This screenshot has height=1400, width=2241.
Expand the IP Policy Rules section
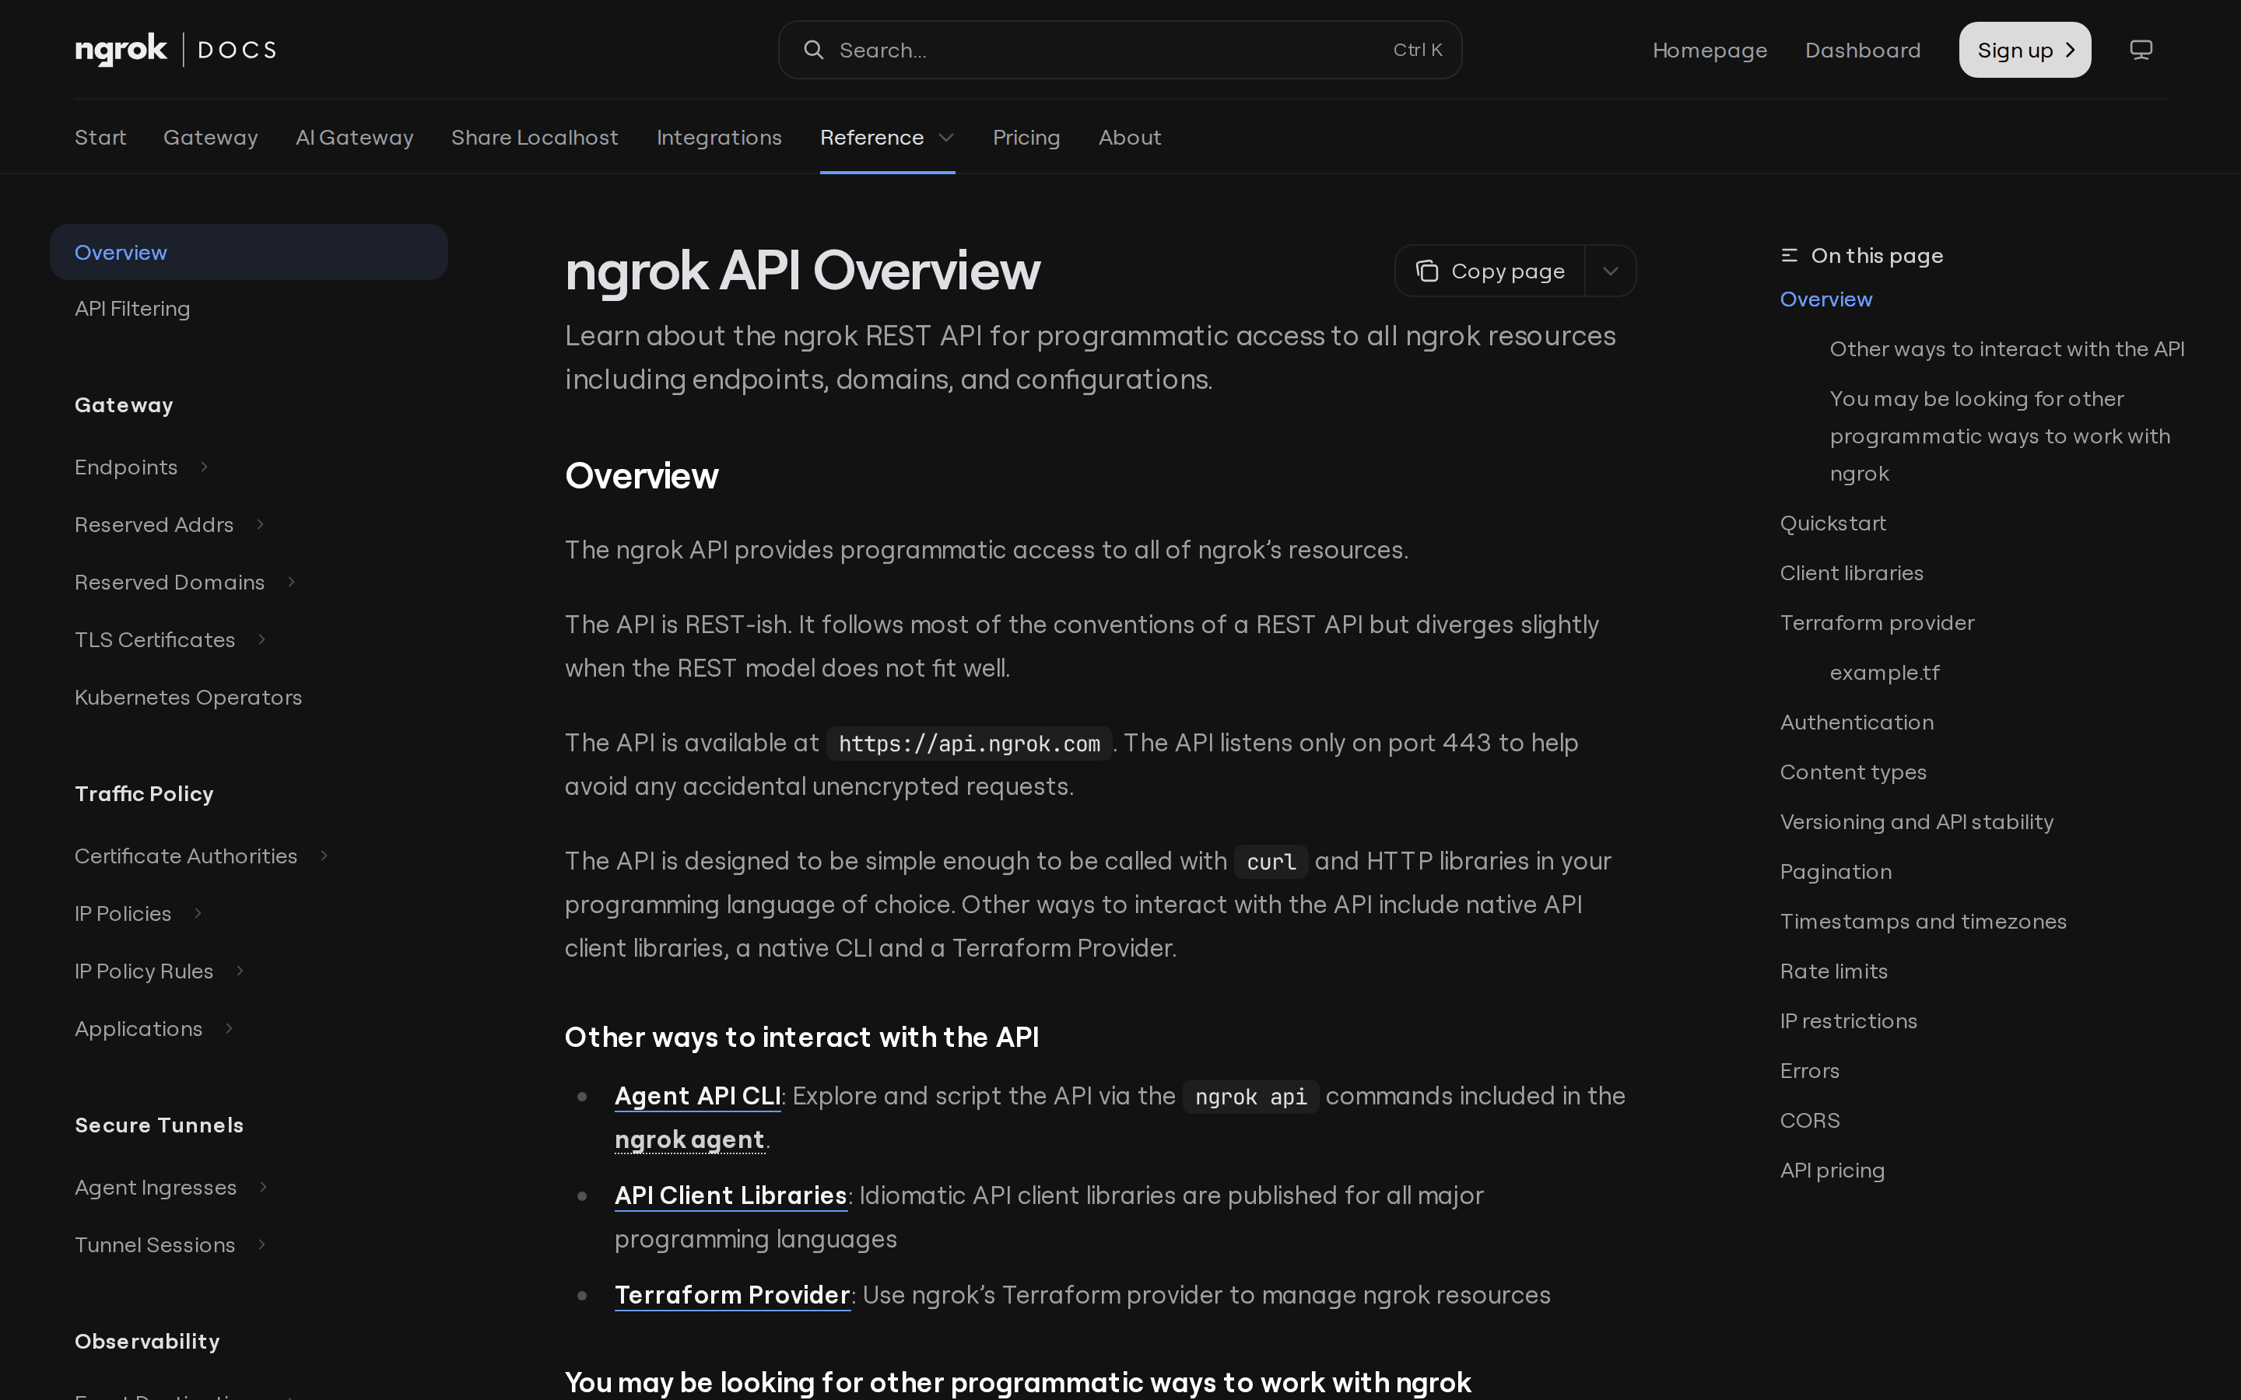coord(240,971)
